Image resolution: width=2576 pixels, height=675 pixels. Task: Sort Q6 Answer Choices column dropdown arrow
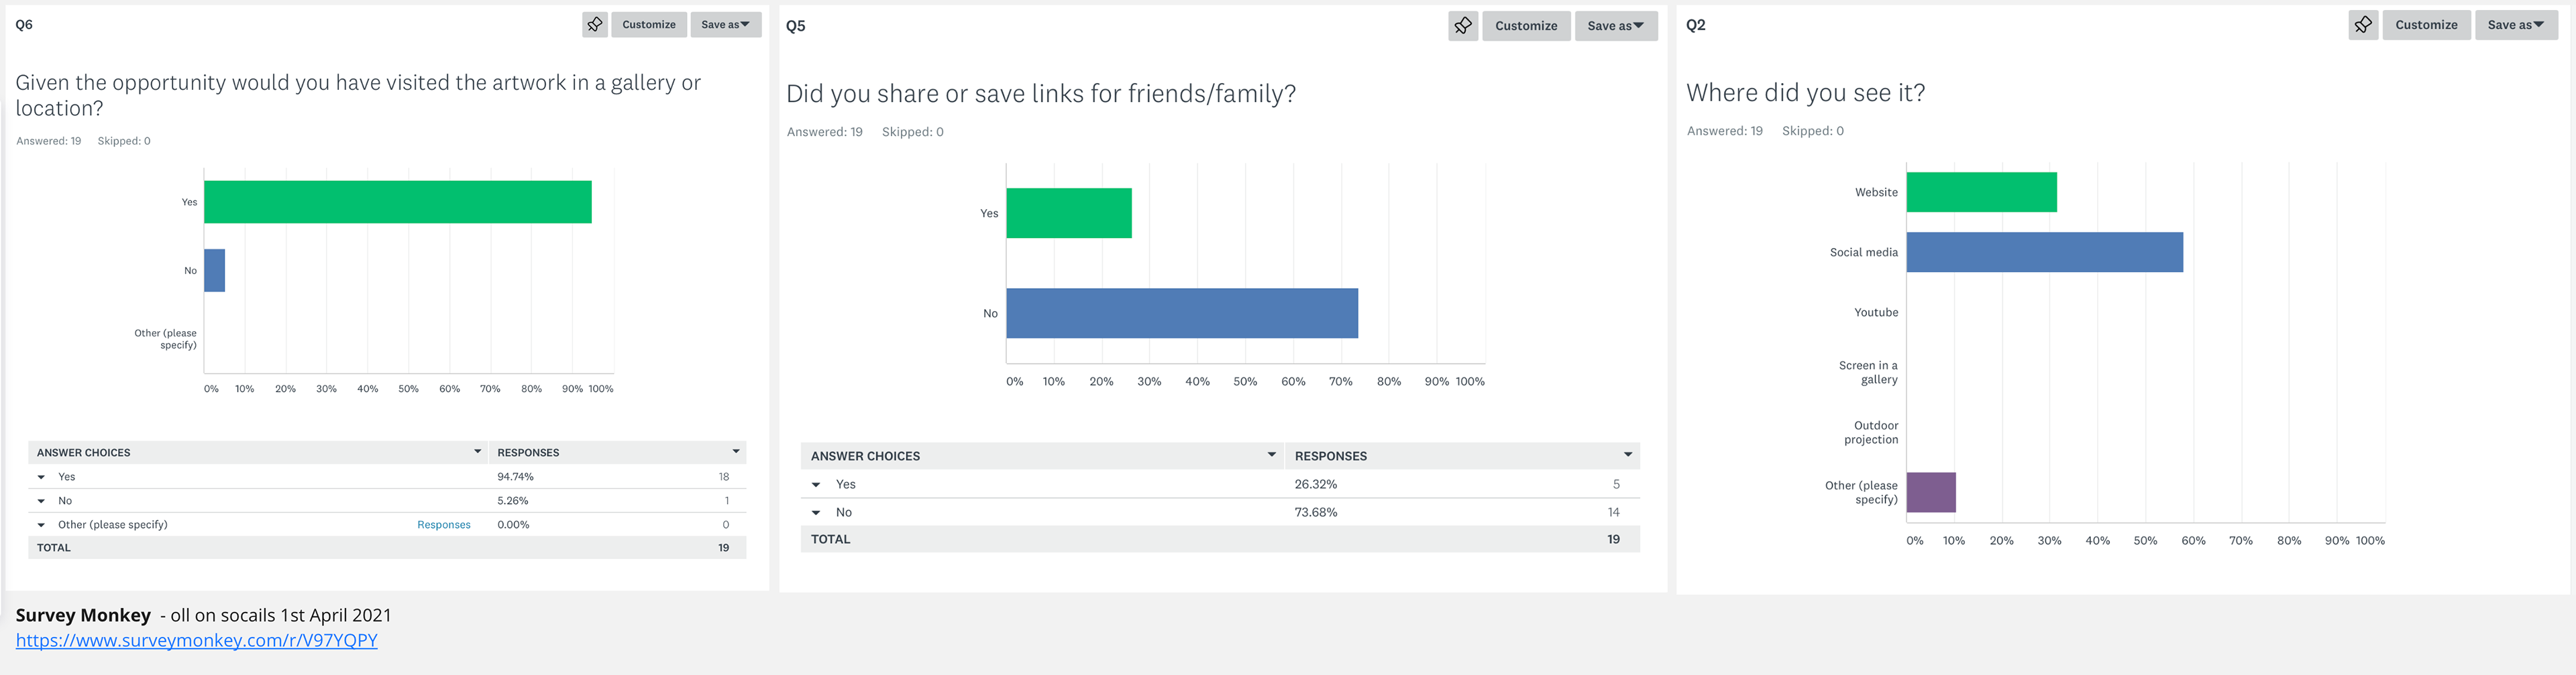[477, 451]
